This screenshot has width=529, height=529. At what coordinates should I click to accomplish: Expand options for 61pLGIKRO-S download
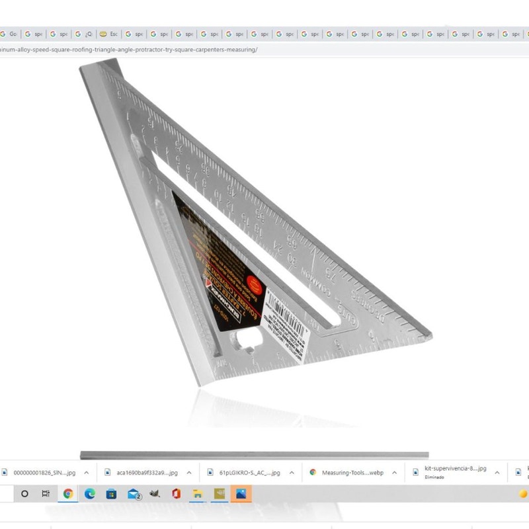[x=291, y=473]
